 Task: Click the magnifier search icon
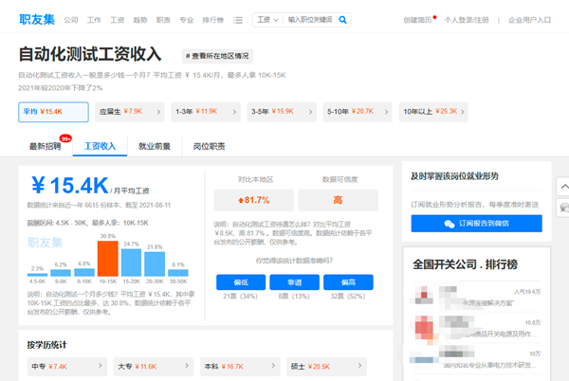(x=342, y=20)
